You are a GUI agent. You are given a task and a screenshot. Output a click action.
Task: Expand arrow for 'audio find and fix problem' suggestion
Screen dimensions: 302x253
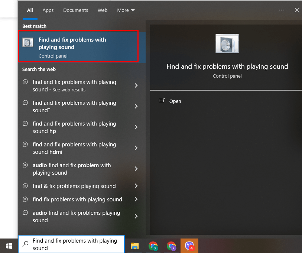(136, 169)
